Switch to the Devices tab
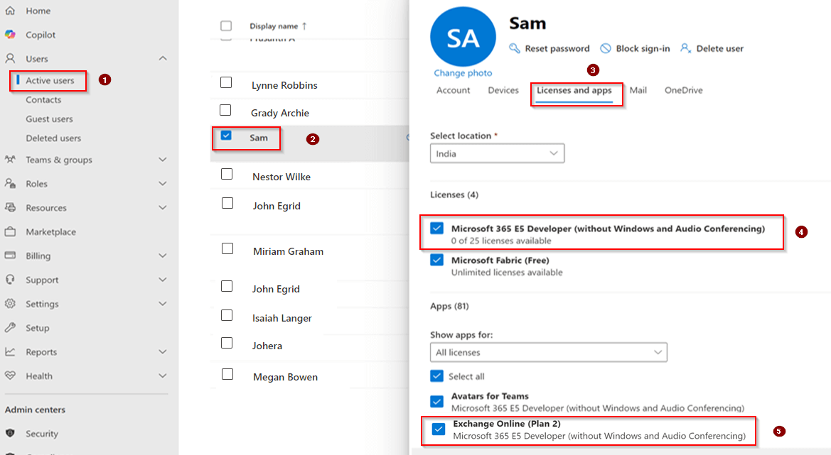This screenshot has height=455, width=831. (503, 90)
